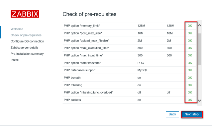Click the PHP databases support row label

(79, 70)
